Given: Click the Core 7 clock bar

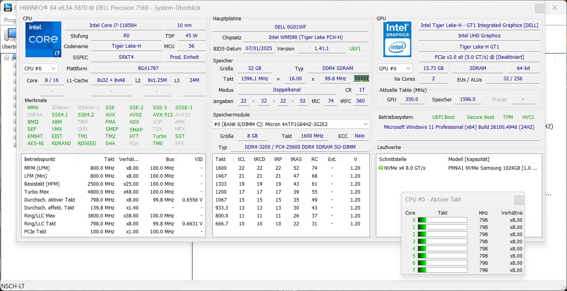Looking at the screenshot, I should pyautogui.click(x=442, y=270).
